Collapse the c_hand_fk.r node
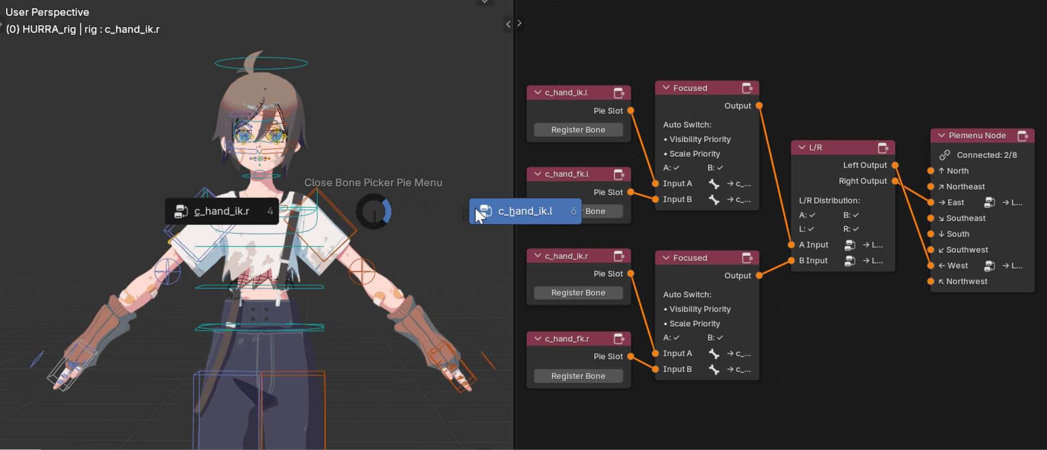Image resolution: width=1047 pixels, height=450 pixels. 538,339
